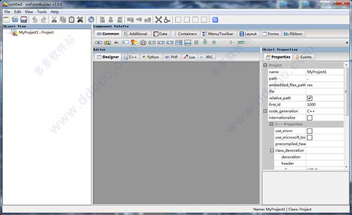Click the Align Bottom toolbar icon
The image size is (352, 215).
pyautogui.click(x=148, y=19)
